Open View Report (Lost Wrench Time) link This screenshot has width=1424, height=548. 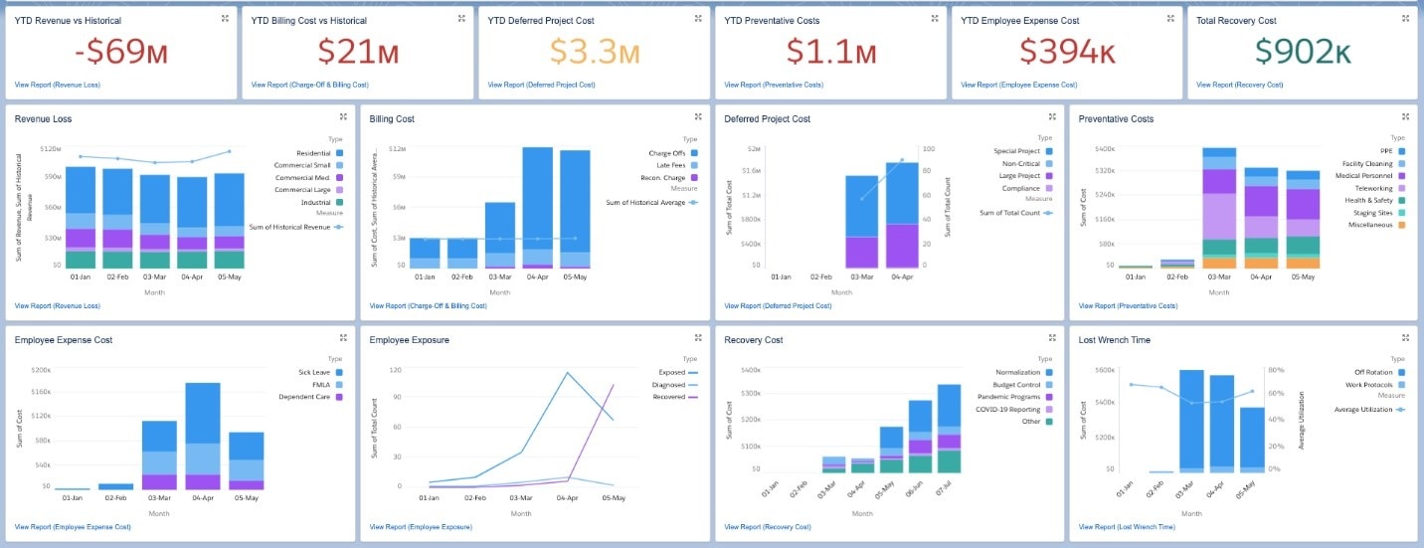1128,526
